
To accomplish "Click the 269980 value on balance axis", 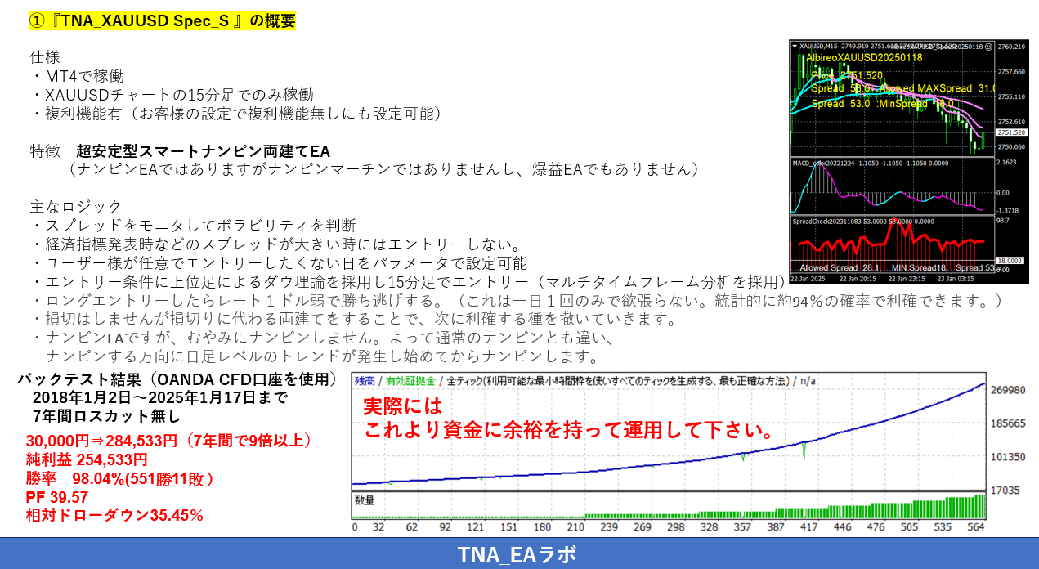I will click(x=1009, y=390).
